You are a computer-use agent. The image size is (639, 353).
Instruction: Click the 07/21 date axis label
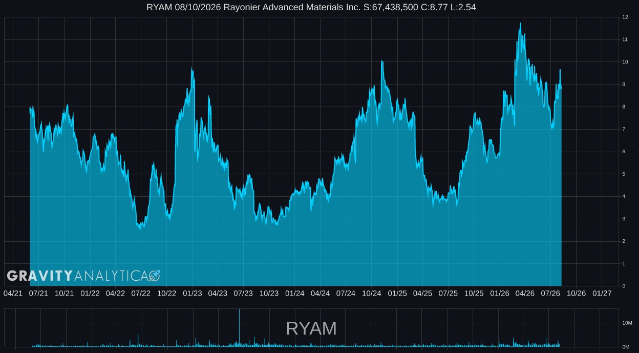point(38,294)
